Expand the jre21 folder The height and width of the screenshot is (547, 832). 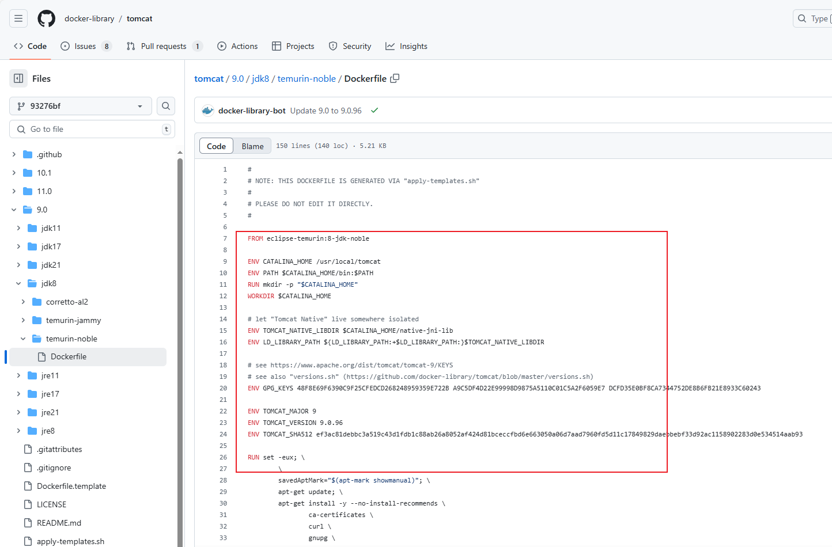(18, 412)
